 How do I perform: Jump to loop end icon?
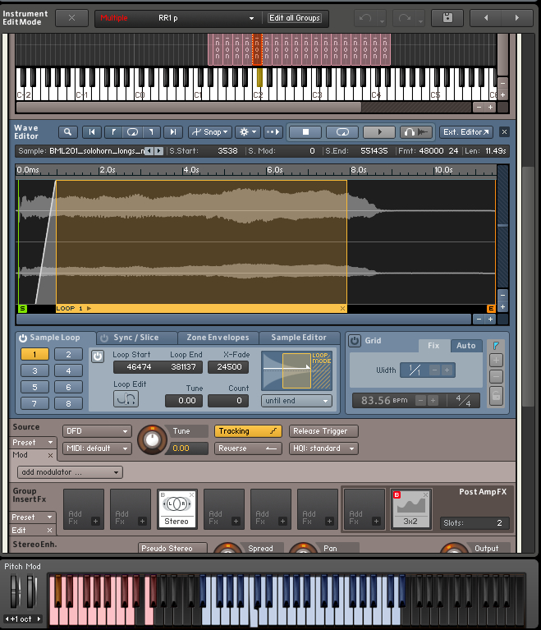151,131
